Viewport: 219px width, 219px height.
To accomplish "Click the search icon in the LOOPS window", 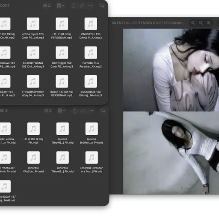I will (102, 6).
